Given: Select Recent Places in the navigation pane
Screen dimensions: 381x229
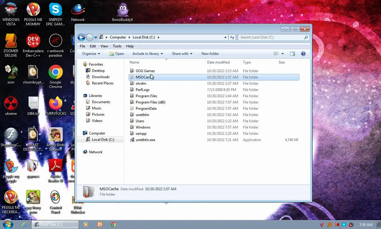Looking at the screenshot, I should tap(103, 83).
